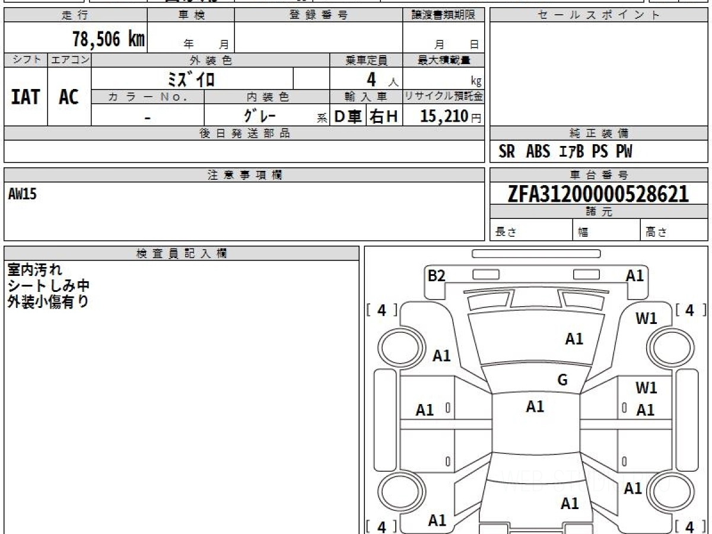This screenshot has height=534, width=712.
Task: Select the inspector note シートしみ中
Action: point(49,285)
